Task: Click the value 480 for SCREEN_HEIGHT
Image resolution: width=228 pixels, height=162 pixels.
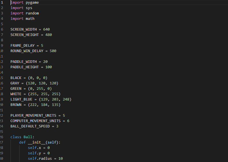Action: 48,35
